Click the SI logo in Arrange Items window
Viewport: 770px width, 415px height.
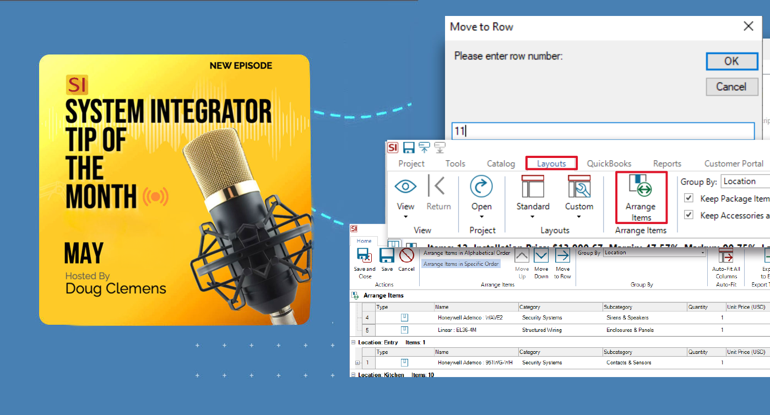coord(354,228)
